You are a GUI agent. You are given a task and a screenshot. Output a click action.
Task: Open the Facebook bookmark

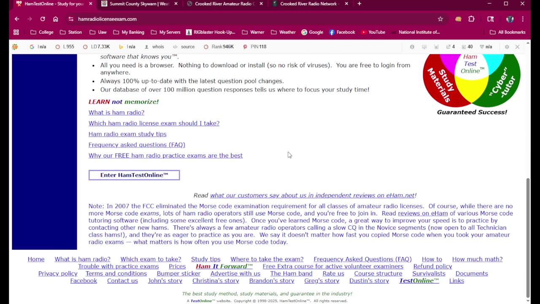342,32
